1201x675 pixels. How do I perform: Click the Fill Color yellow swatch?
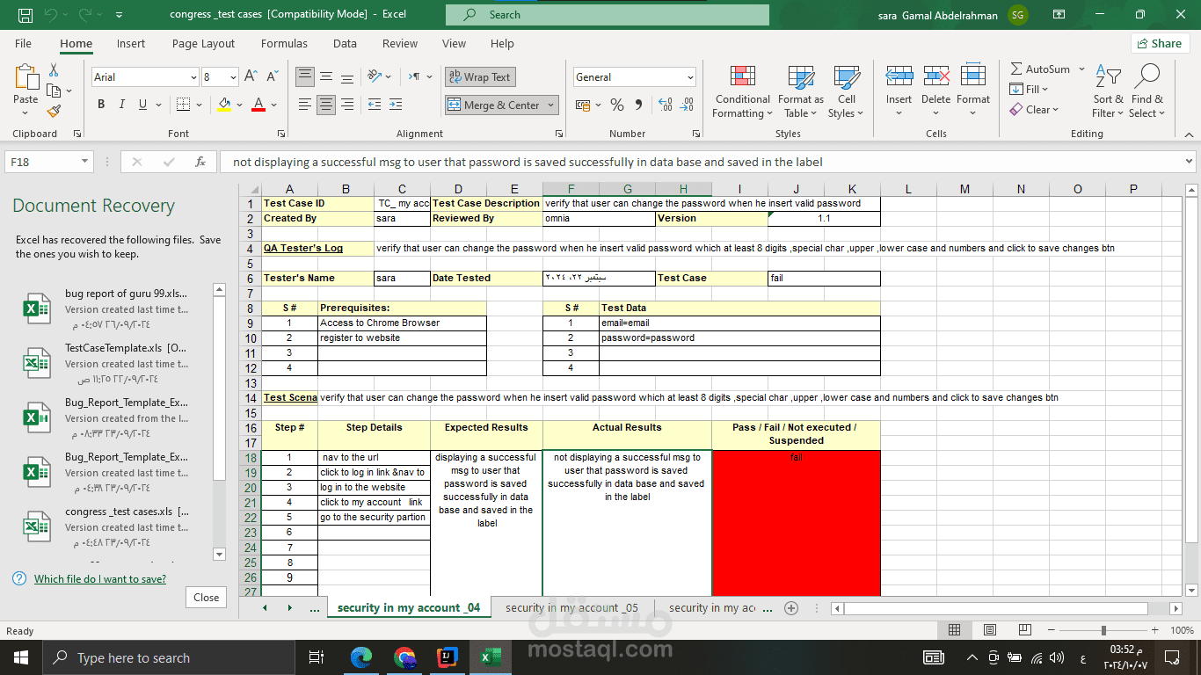pyautogui.click(x=224, y=105)
